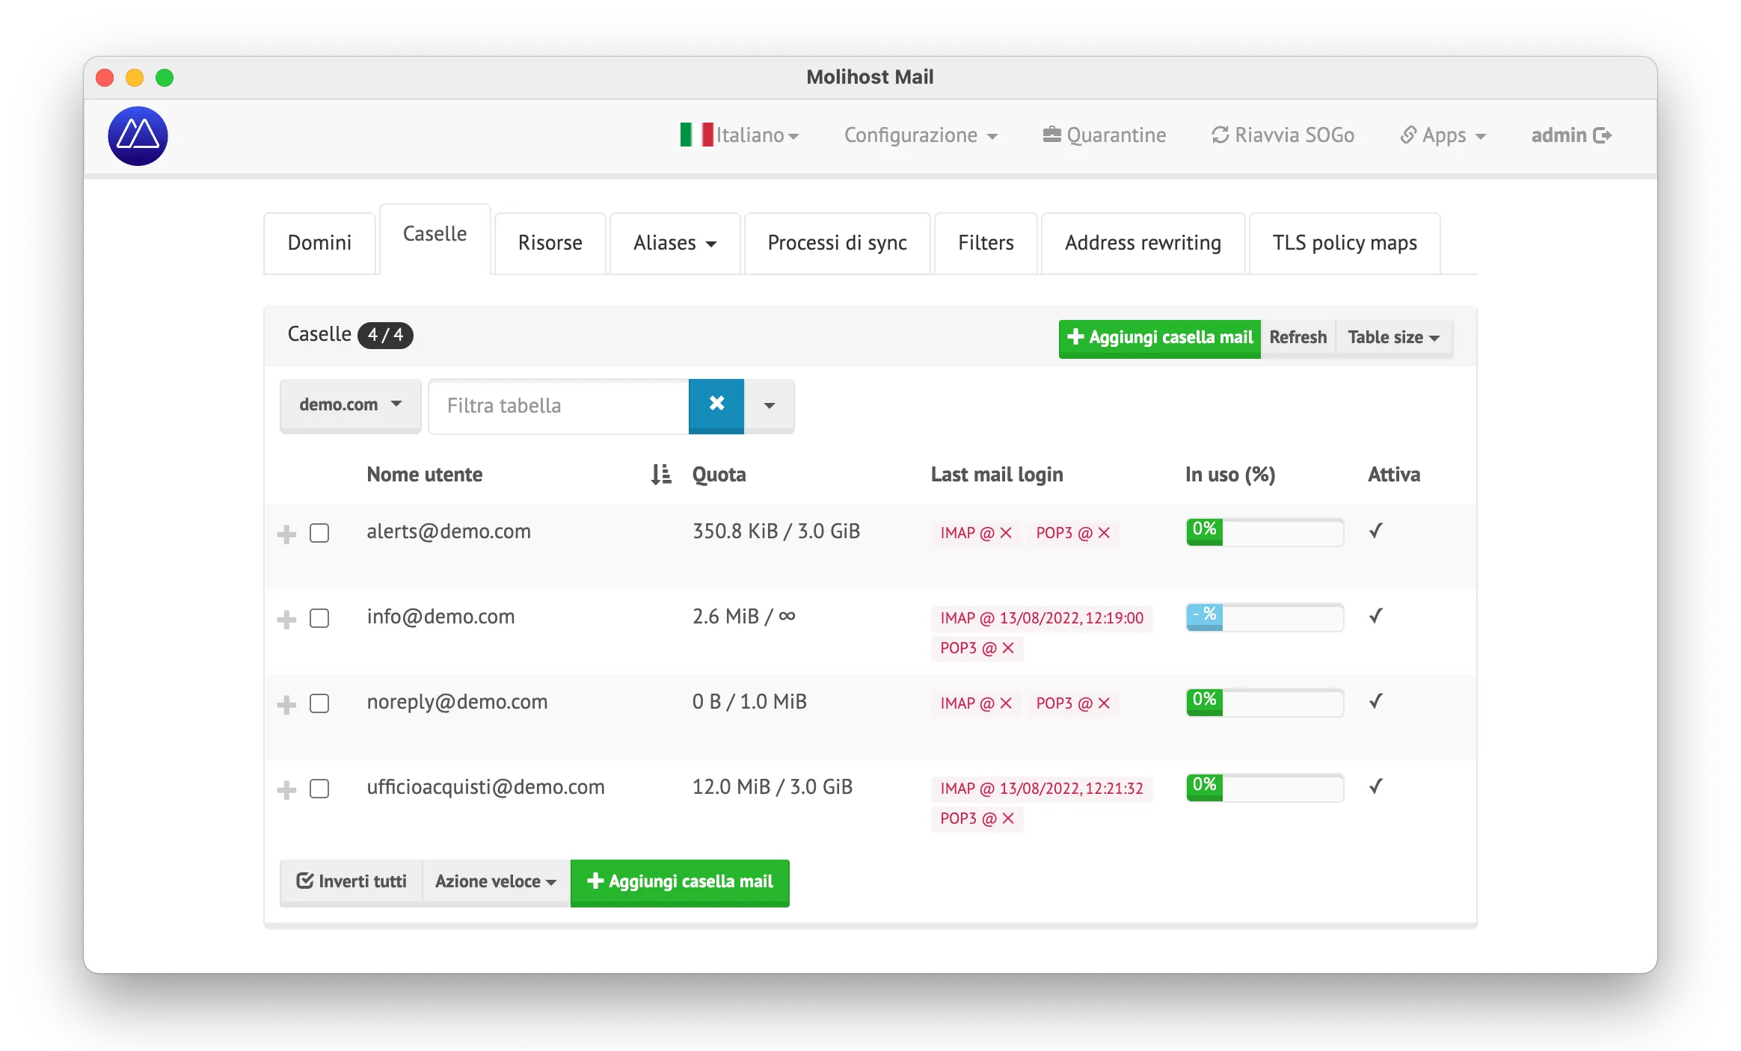Switch to the Risorse tab

(550, 243)
